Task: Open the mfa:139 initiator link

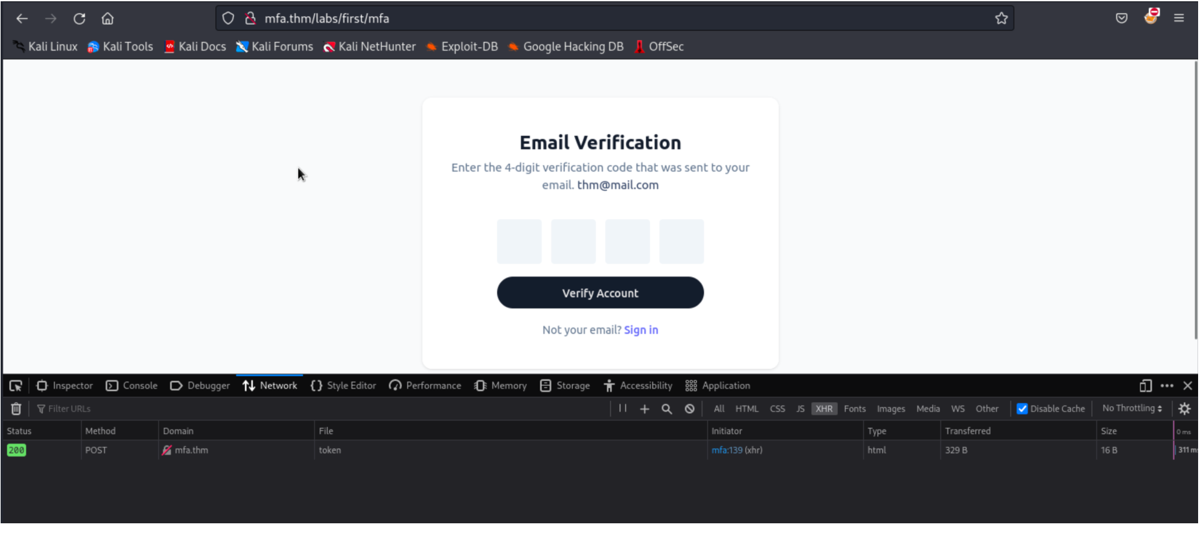Action: (x=727, y=451)
